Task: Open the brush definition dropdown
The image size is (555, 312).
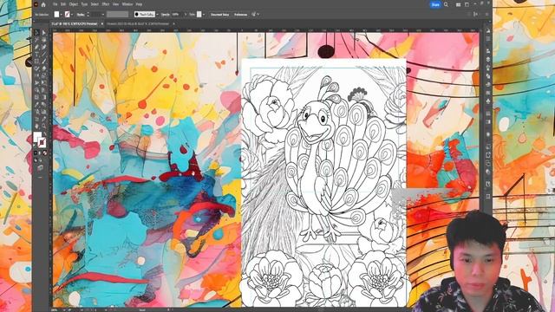Action: click(158, 15)
